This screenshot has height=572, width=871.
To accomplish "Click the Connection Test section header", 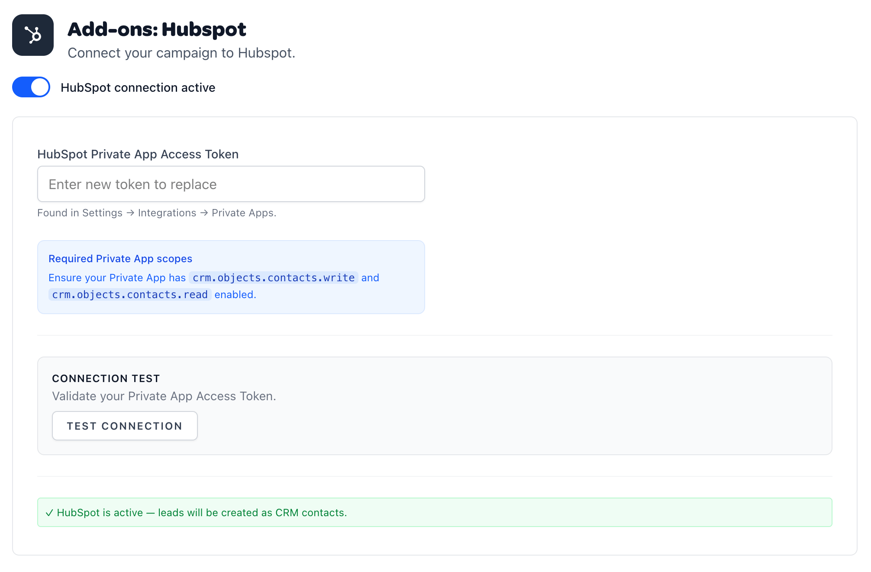I will click(106, 378).
